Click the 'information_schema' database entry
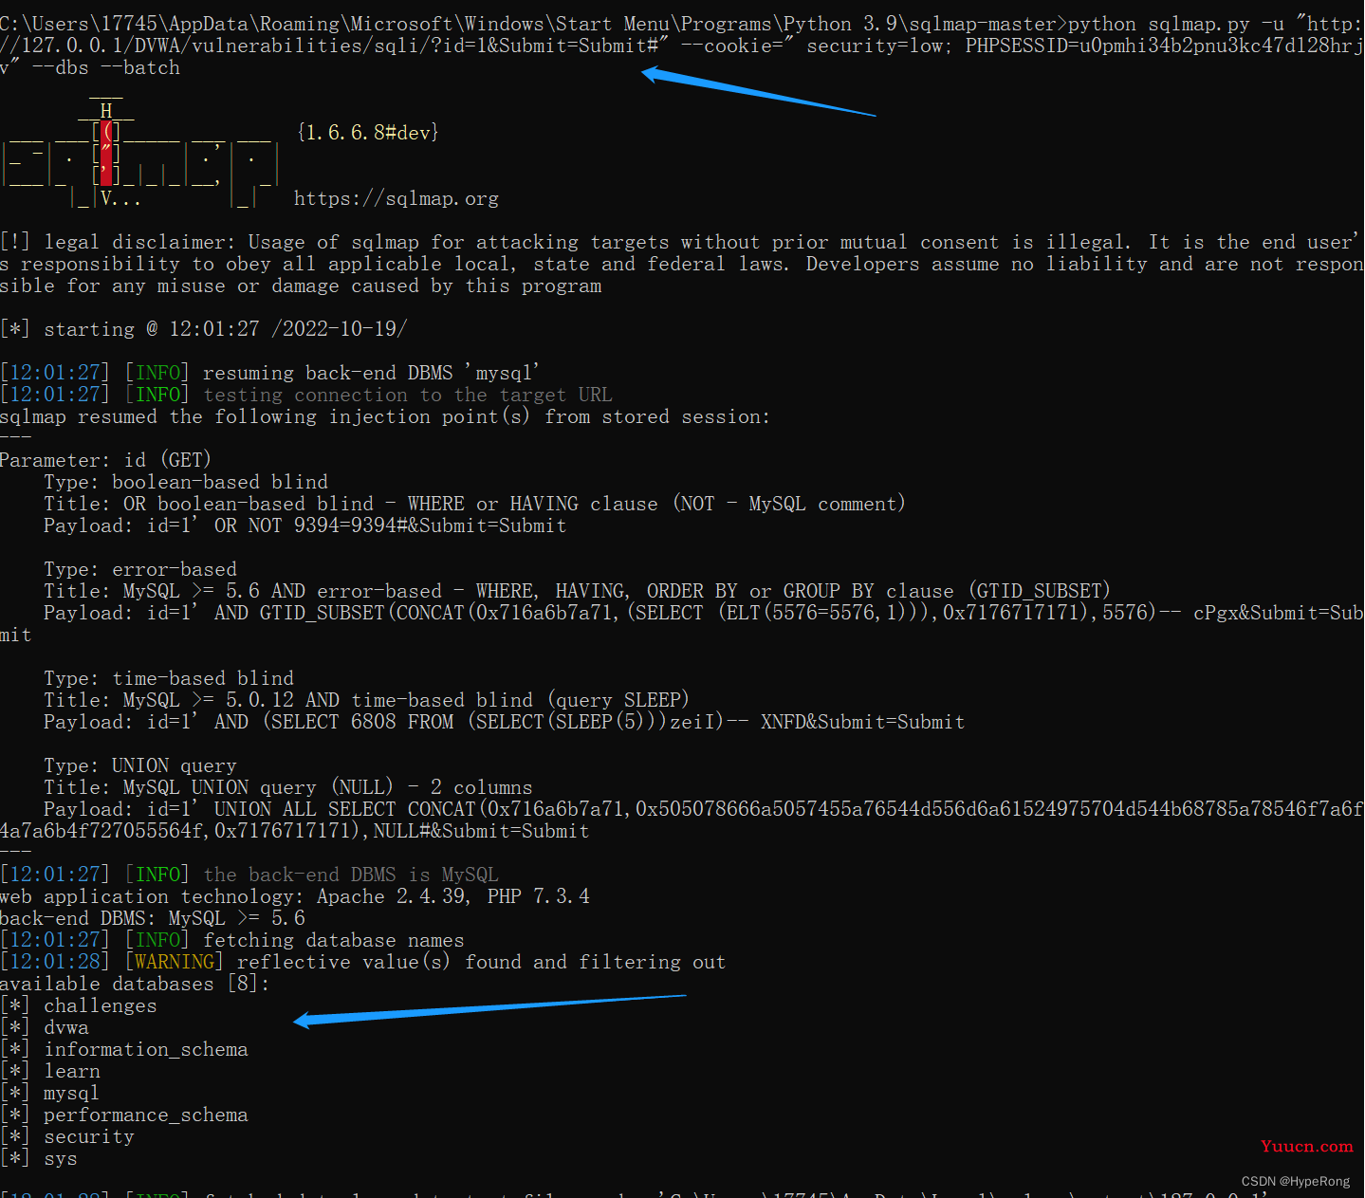 [146, 1049]
